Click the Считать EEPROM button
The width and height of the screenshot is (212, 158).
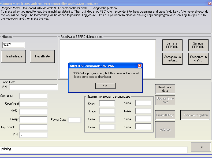point(172,45)
